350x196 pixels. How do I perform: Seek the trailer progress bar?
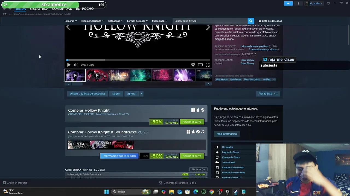[138, 60]
